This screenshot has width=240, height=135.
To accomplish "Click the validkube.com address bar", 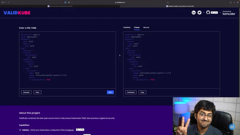I will 120,2.
